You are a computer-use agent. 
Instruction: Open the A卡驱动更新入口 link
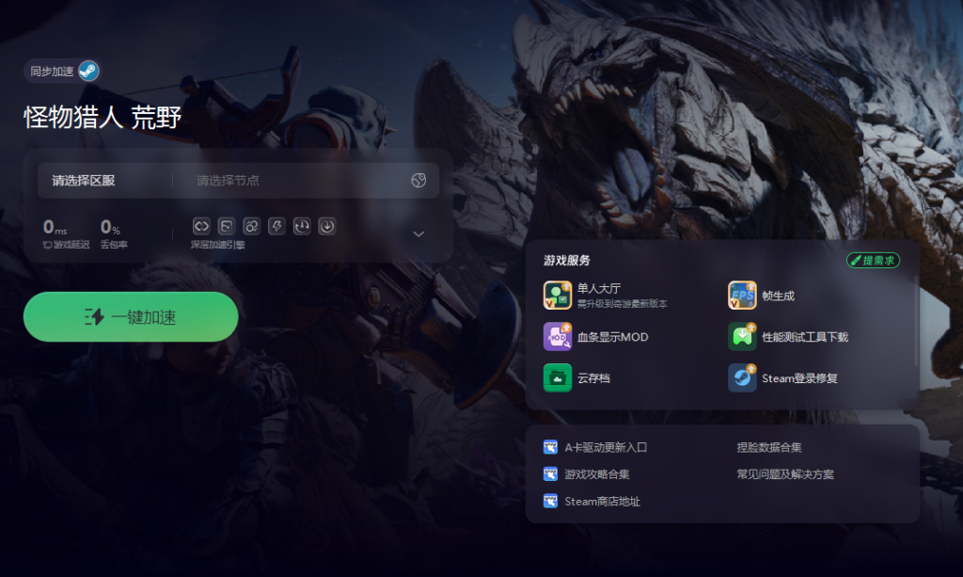point(606,447)
